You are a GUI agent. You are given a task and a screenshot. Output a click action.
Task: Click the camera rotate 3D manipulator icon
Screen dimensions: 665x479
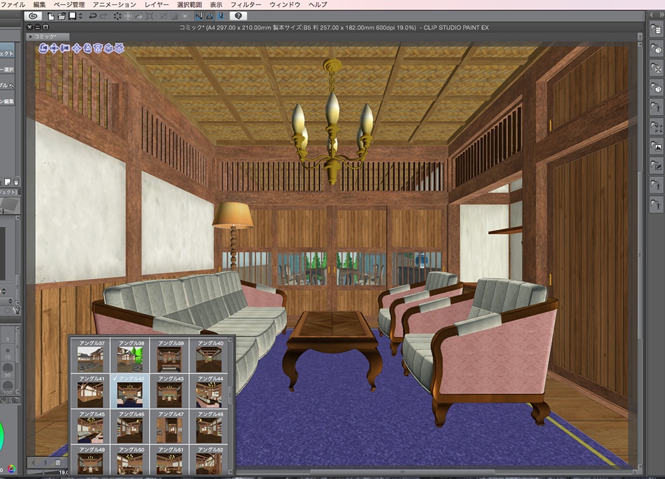[x=43, y=48]
